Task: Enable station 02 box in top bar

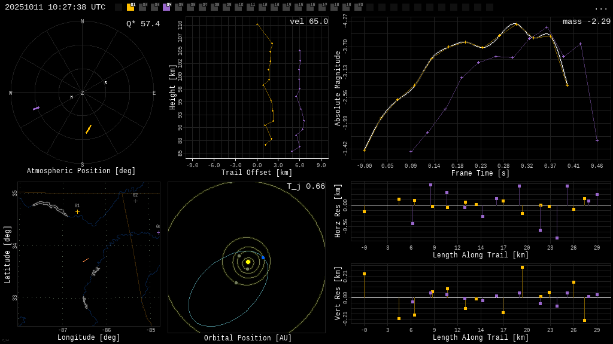Action: (x=142, y=7)
